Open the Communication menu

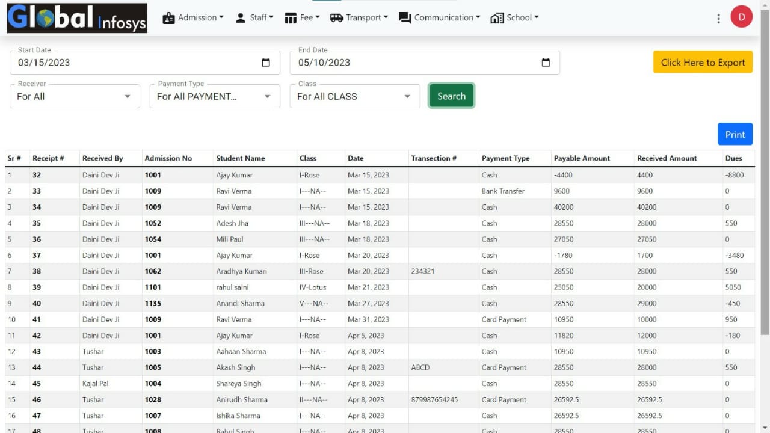tap(439, 17)
